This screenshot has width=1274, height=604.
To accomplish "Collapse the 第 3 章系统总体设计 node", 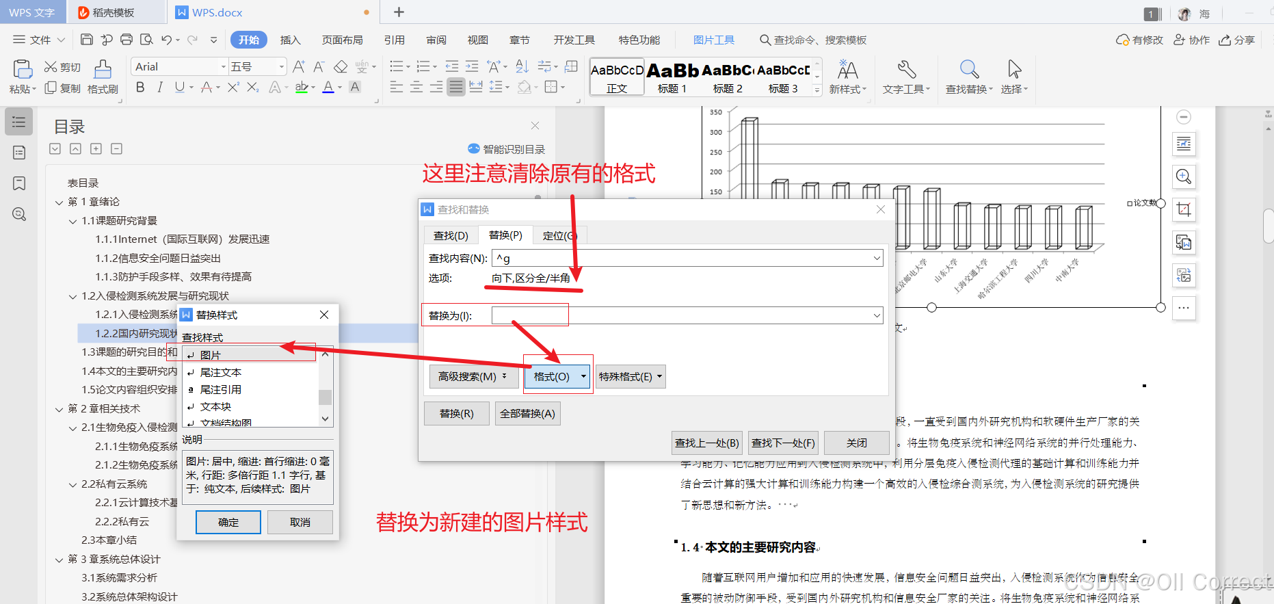I will pos(59,560).
